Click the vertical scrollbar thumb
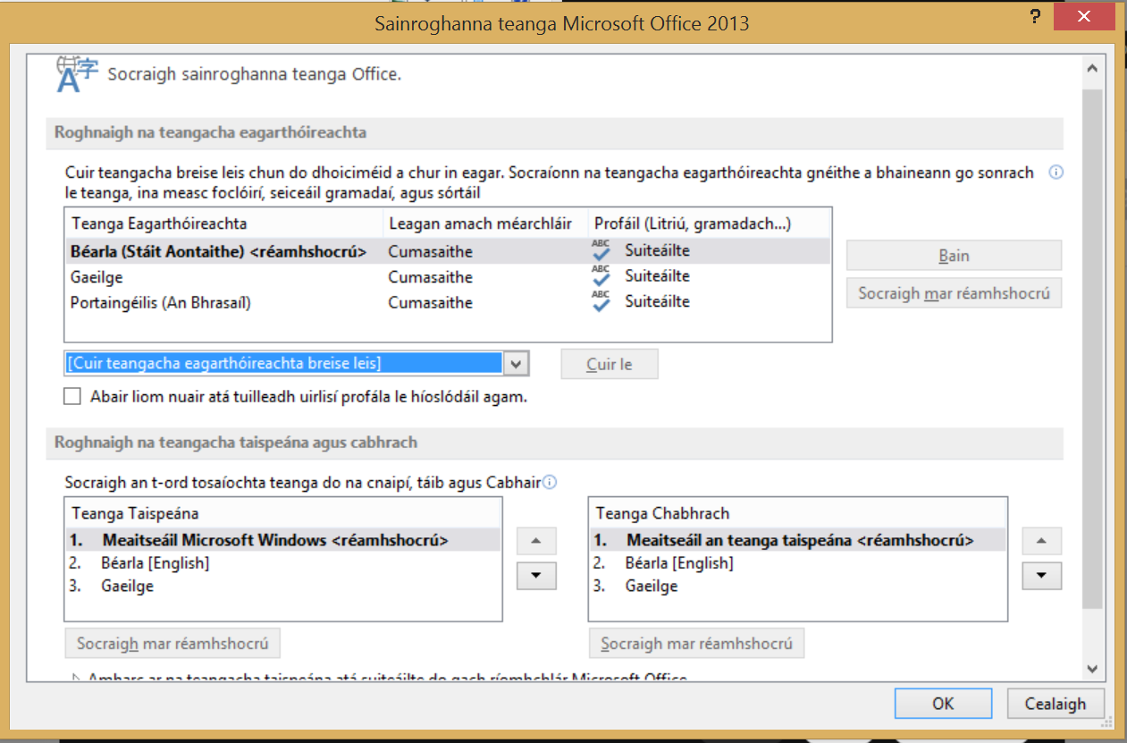This screenshot has width=1127, height=743. pos(1091,349)
